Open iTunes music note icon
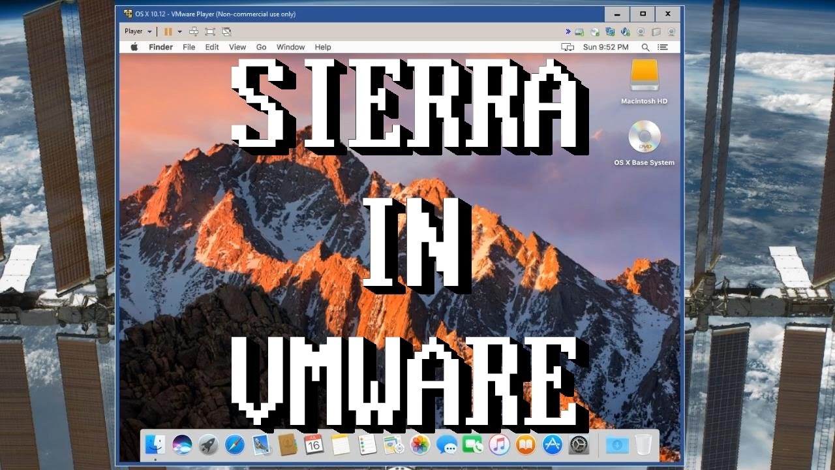The height and width of the screenshot is (470, 835). [x=500, y=445]
